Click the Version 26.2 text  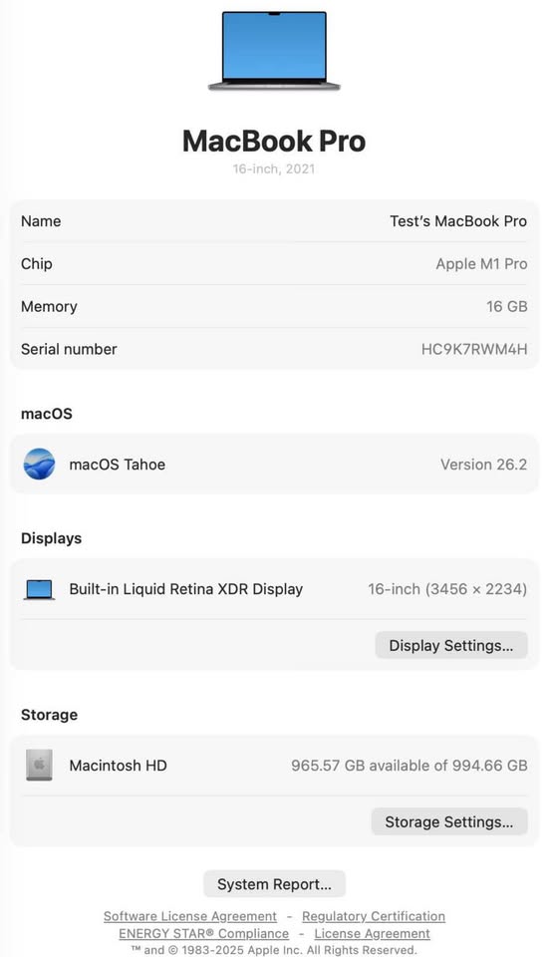pyautogui.click(x=484, y=465)
